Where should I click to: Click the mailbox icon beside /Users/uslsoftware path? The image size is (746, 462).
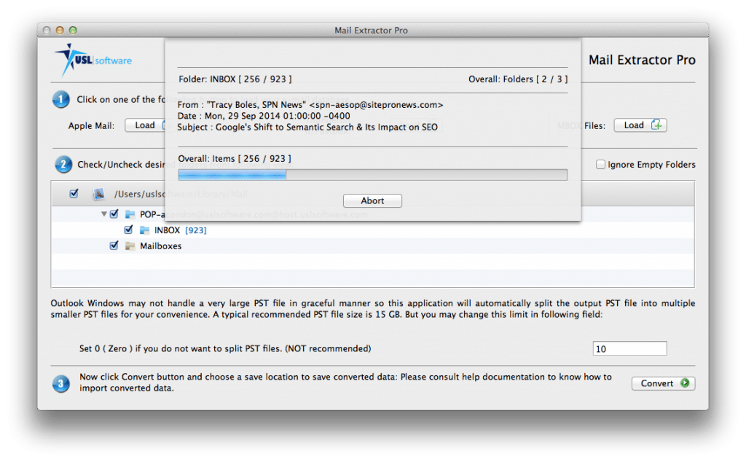98,193
